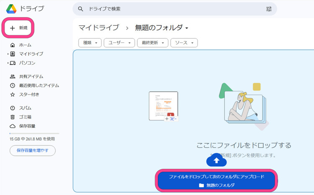This screenshot has width=314, height=195.
Task: Open the 最終更新 filter dropdown
Action: pyautogui.click(x=152, y=42)
